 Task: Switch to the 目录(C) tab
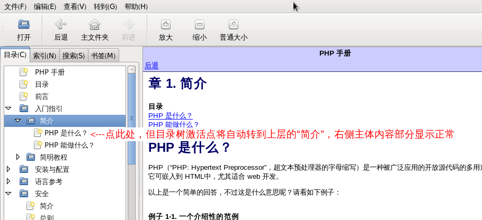pyautogui.click(x=15, y=55)
